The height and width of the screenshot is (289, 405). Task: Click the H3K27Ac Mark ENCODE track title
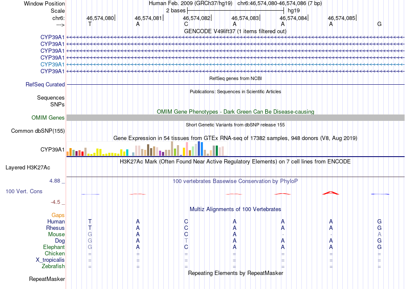(235, 162)
